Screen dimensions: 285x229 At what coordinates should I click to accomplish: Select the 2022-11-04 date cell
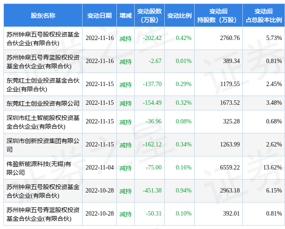99,167
